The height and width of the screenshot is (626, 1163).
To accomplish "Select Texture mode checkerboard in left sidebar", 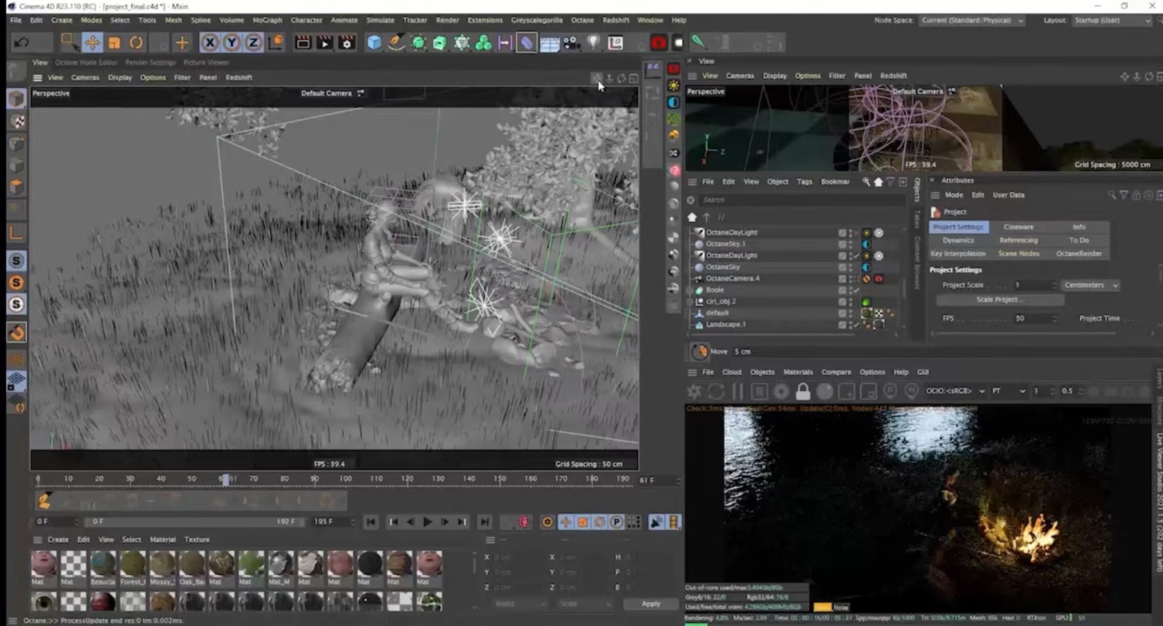I will point(16,121).
